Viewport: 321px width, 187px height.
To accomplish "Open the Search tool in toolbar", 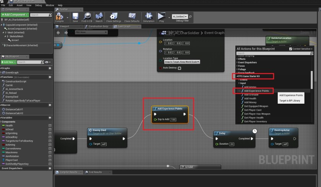I will 99,17.
